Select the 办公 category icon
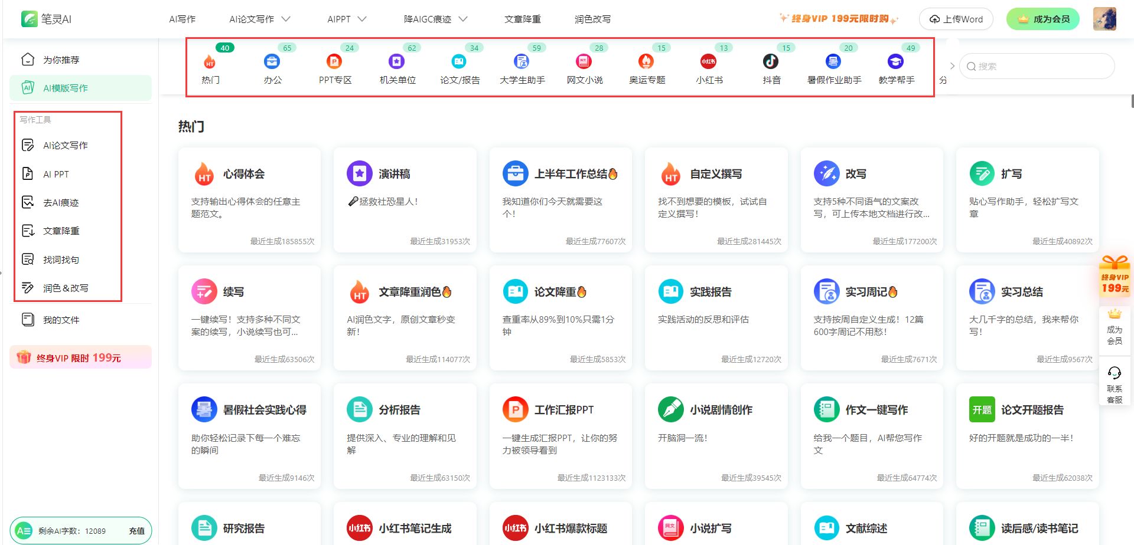The width and height of the screenshot is (1134, 545). pos(272,61)
